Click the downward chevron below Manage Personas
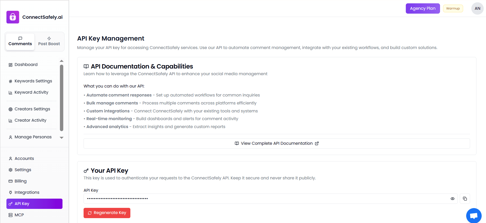This screenshot has height=223, width=486. tap(61, 138)
